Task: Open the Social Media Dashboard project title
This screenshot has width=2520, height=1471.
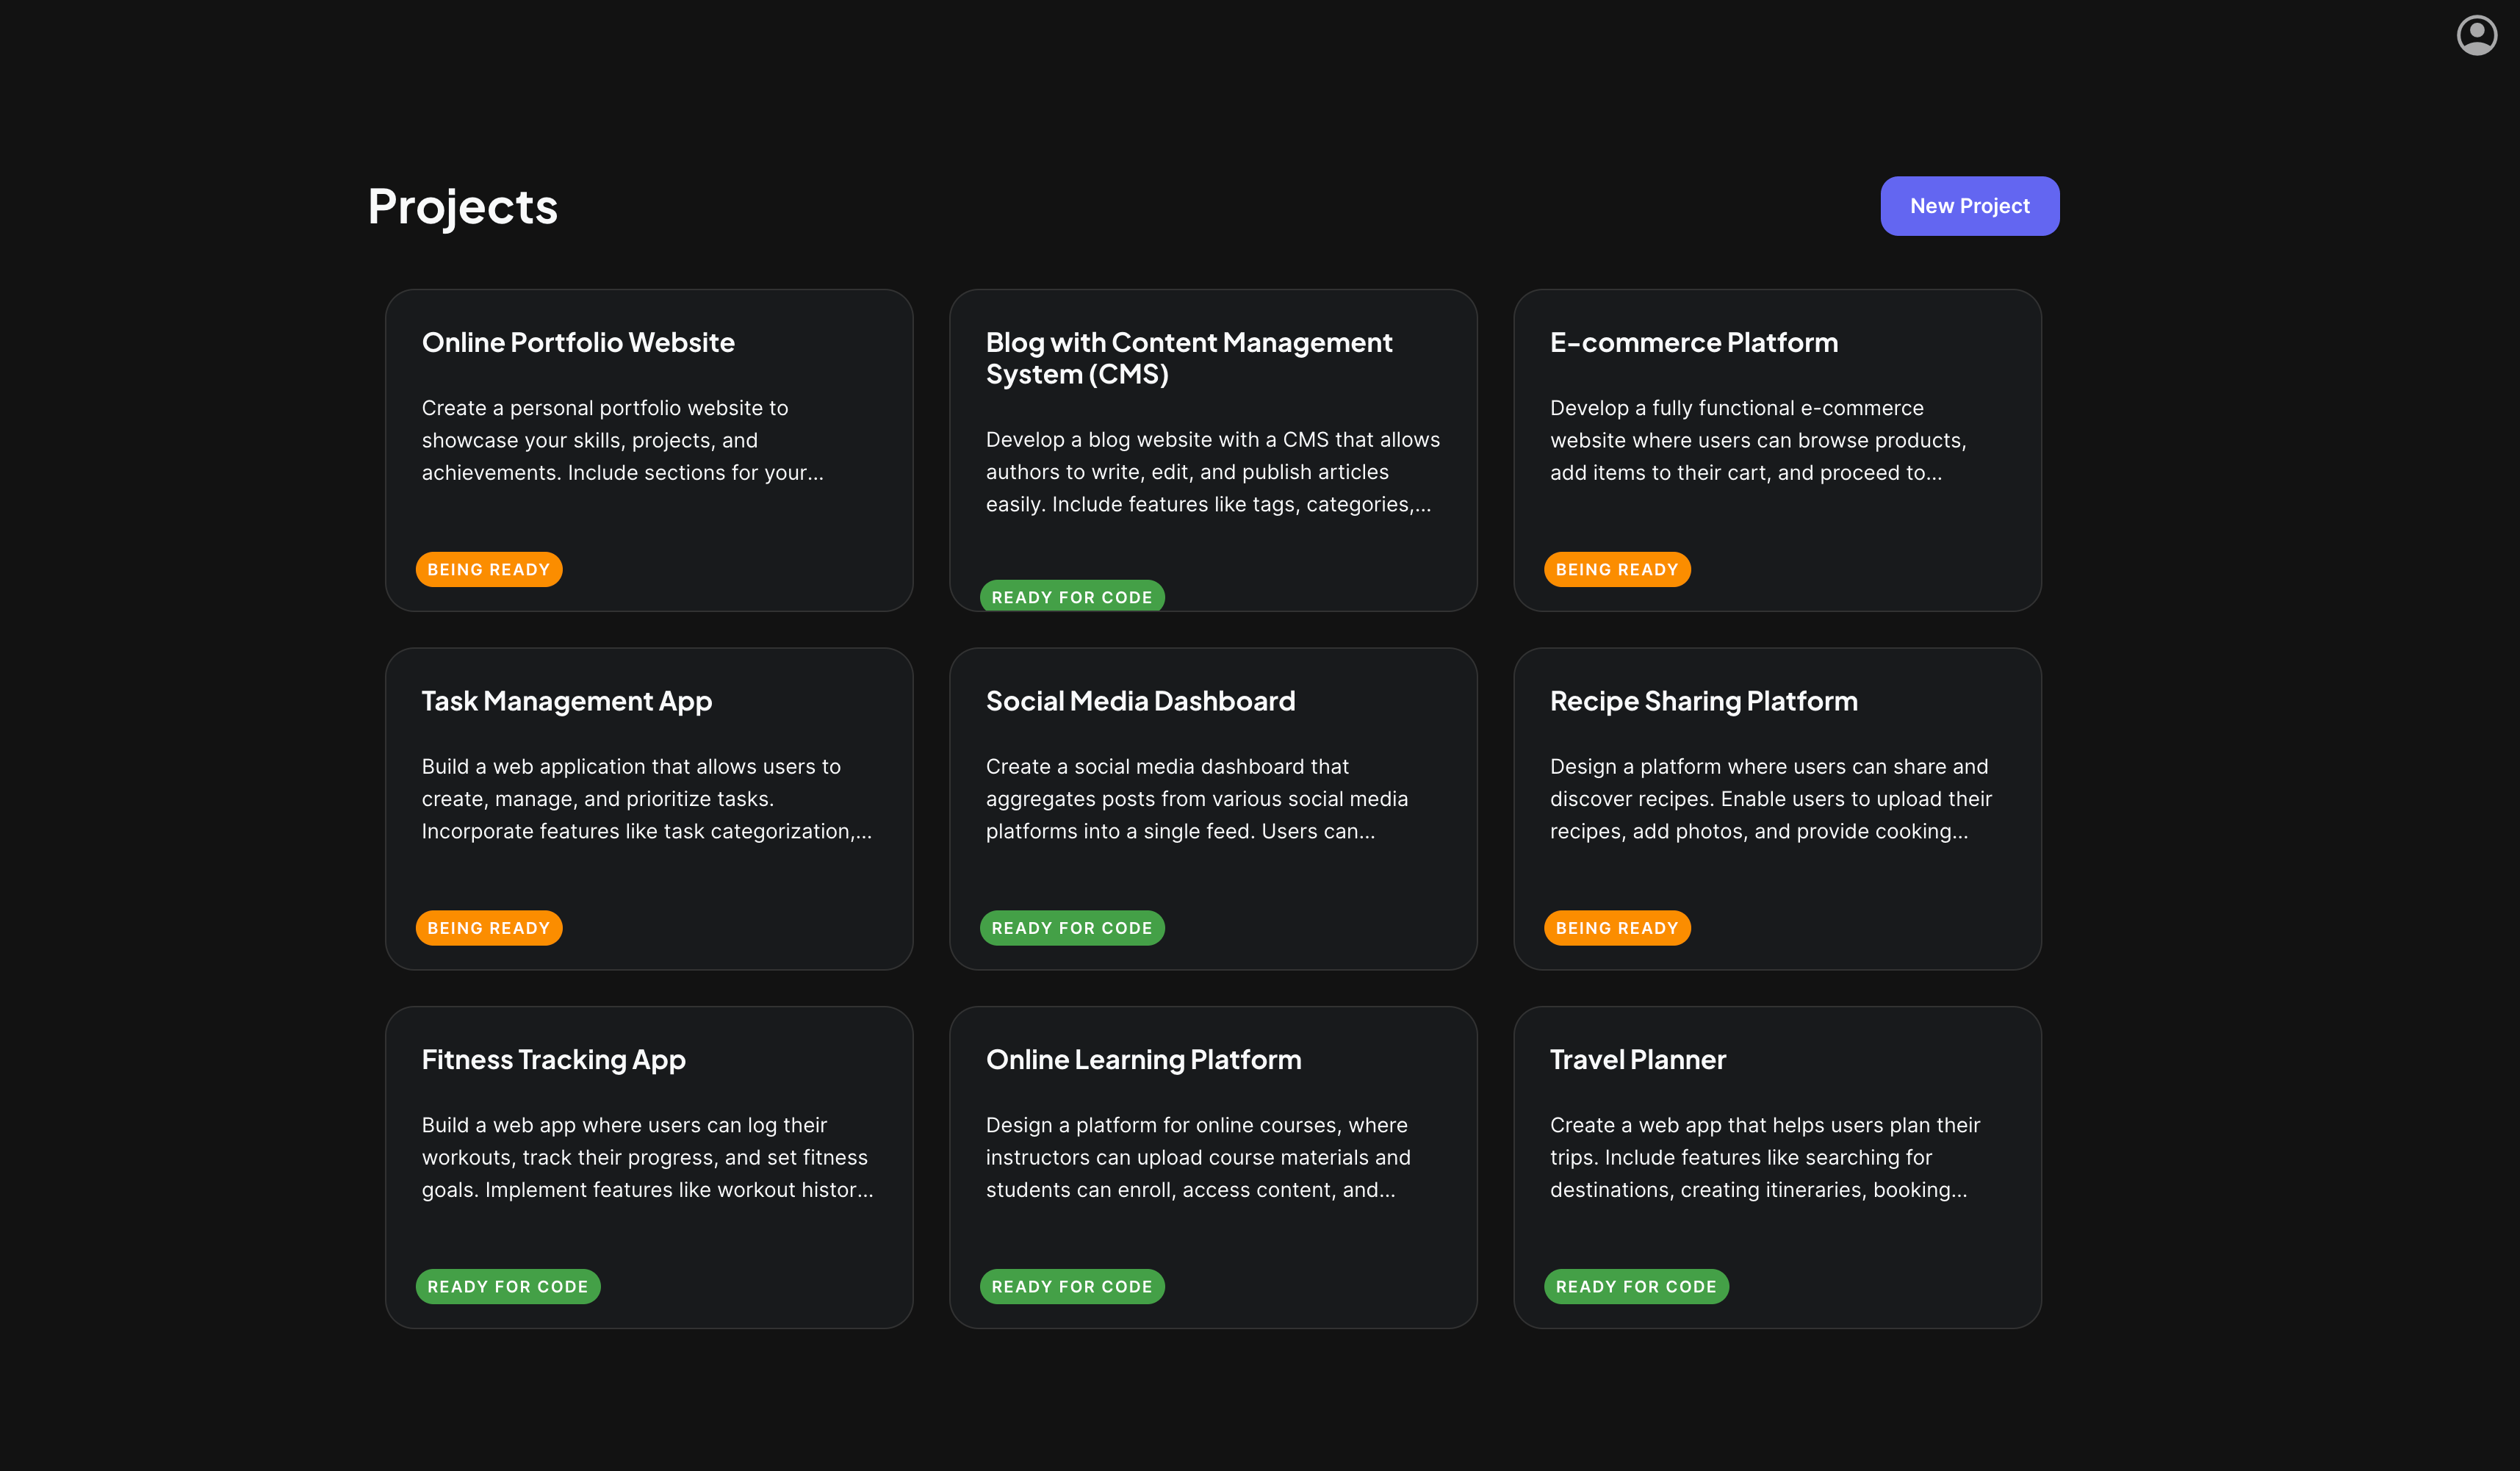Action: (1140, 701)
